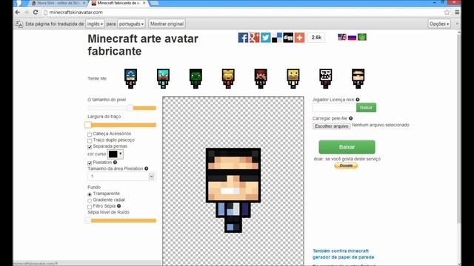The image size is (474, 266).
Task: Open the português target language dropdown
Action: coord(131,24)
